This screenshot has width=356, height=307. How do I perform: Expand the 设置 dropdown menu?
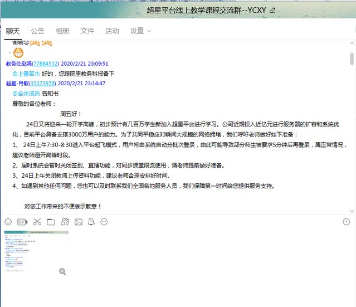click(140, 31)
